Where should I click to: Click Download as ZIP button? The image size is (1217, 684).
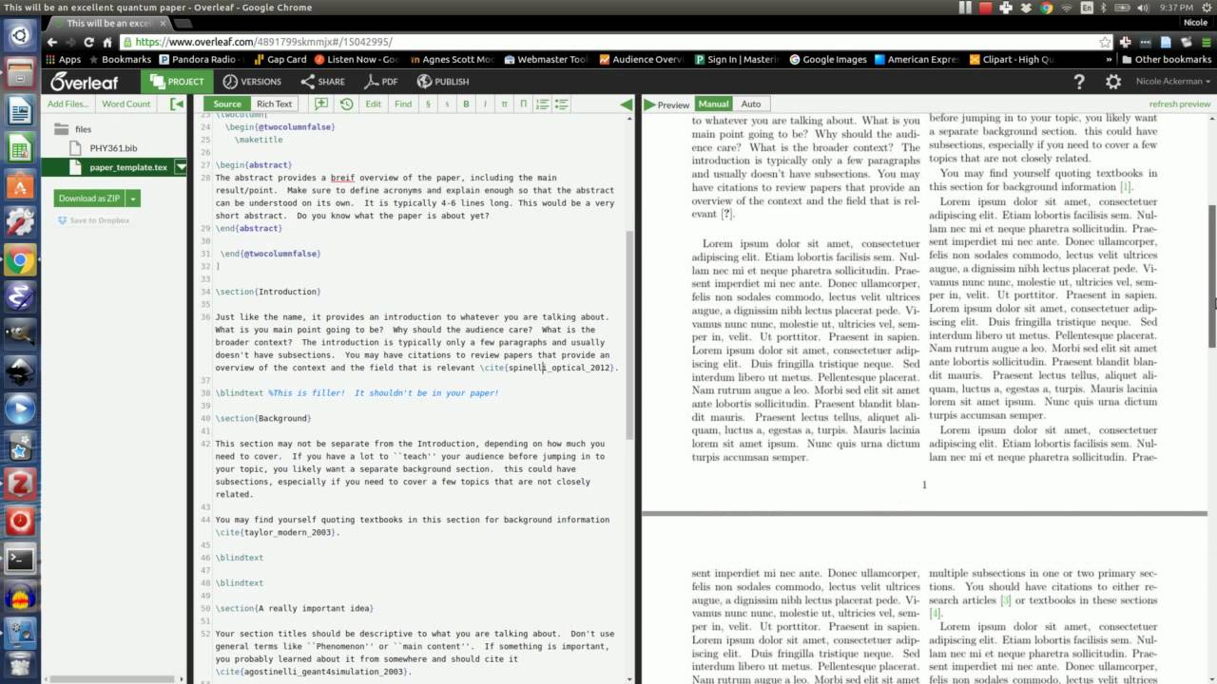[89, 199]
